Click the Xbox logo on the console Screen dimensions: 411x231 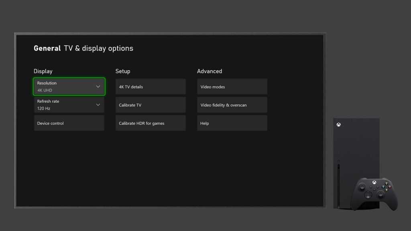[x=338, y=124]
